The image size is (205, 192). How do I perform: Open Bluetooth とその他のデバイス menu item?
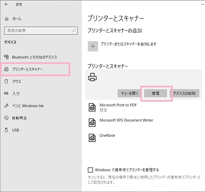coord(34,57)
